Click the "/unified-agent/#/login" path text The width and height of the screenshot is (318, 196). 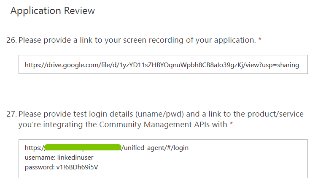[155, 147]
